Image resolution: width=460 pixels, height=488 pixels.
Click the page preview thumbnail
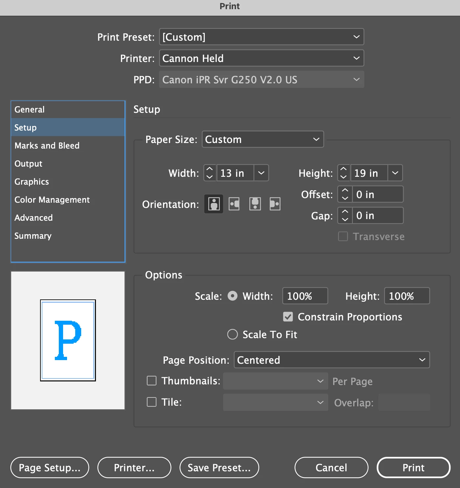coord(68,340)
